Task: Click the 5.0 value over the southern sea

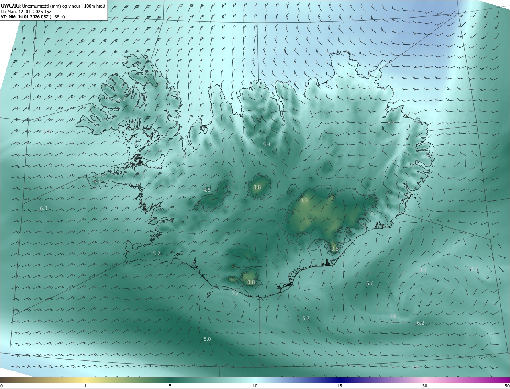Action: pos(207,339)
